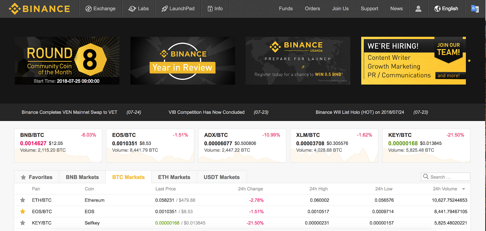Click the 24h Volume sort arrow
Viewport: 486px width, 231px height.
464,189
